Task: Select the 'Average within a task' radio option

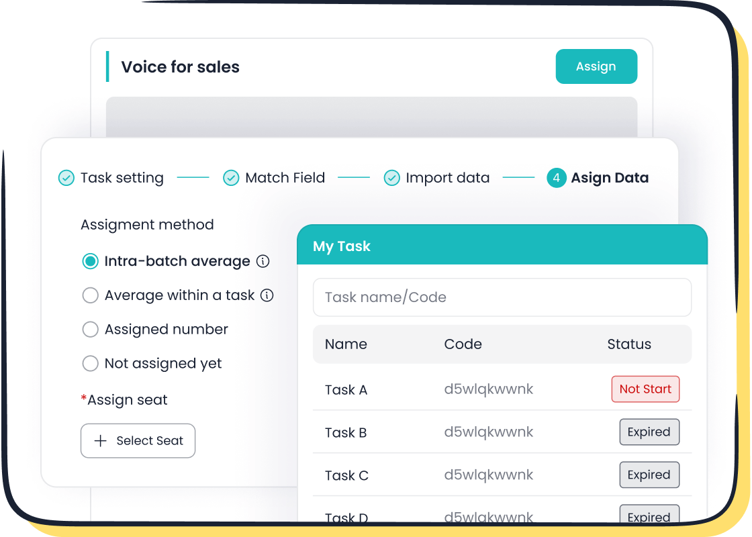Action: click(91, 295)
